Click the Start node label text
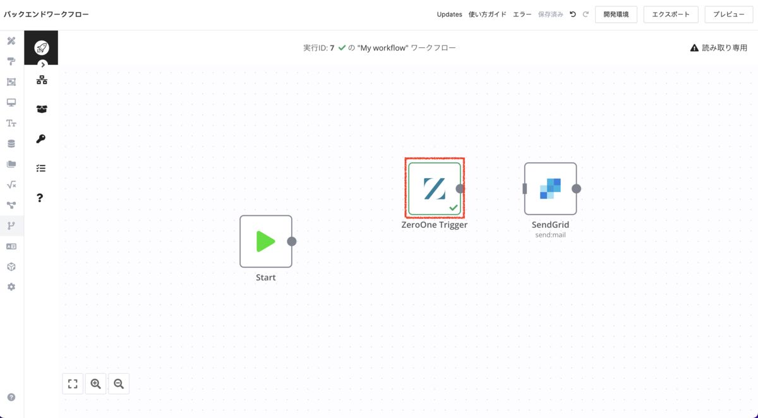The height and width of the screenshot is (418, 758). pos(266,277)
